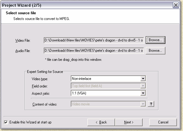The width and height of the screenshot is (183, 131).
Task: Click the 'Content of video:' label
Action: click(x=45, y=104)
